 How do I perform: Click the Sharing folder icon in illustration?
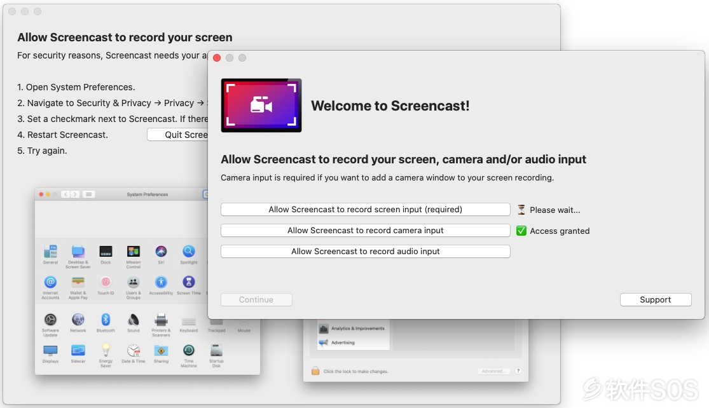click(161, 351)
